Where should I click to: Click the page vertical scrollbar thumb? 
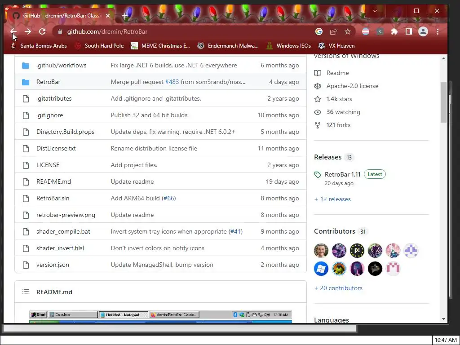click(443, 102)
